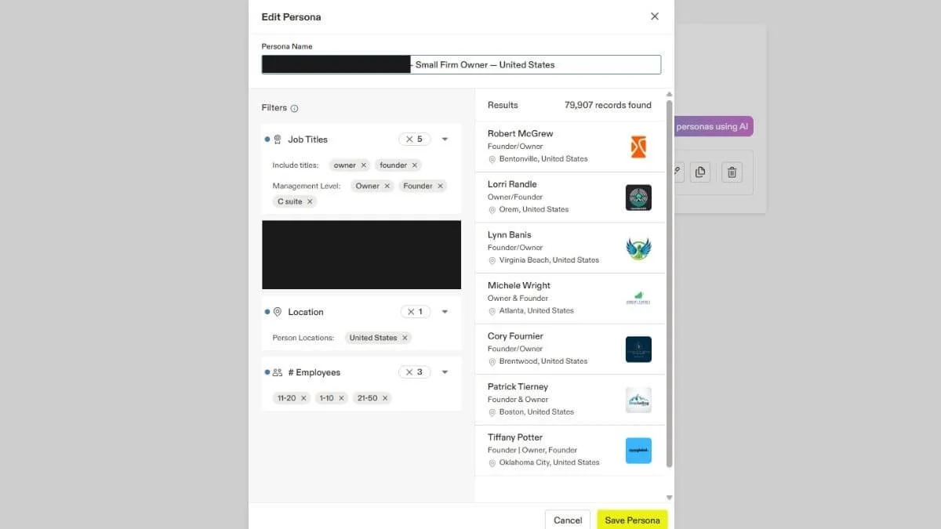Viewport: 941px width, 529px height.
Task: Select the Tiffany Potter result
Action: pos(570,451)
